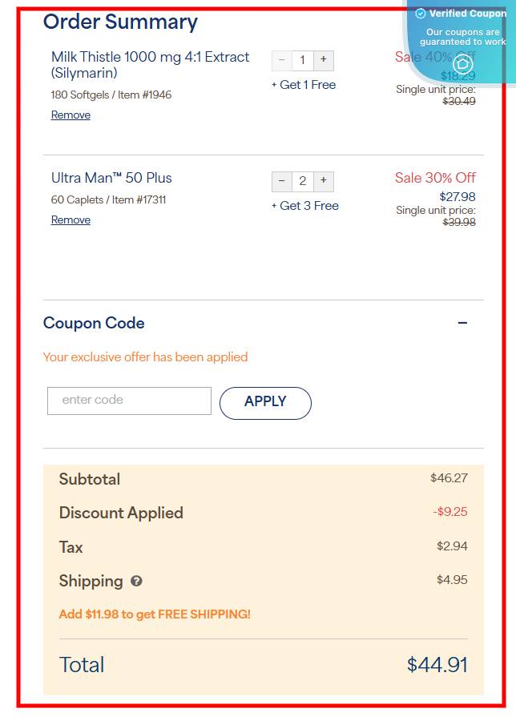Viewport: 516px width, 717px height.
Task: Click the home icon in the coupon overlay
Action: pos(462,65)
